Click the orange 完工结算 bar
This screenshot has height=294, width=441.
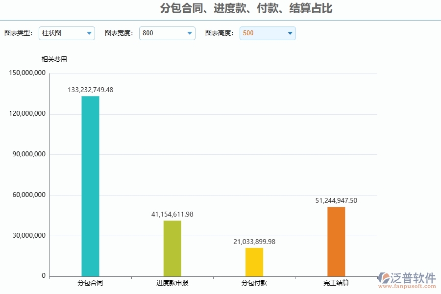[x=336, y=240]
